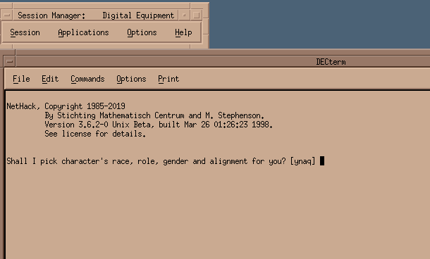Image resolution: width=430 pixels, height=259 pixels.
Task: Click the 'By Stichting Mathematisch Centrum' line
Action: [154, 115]
